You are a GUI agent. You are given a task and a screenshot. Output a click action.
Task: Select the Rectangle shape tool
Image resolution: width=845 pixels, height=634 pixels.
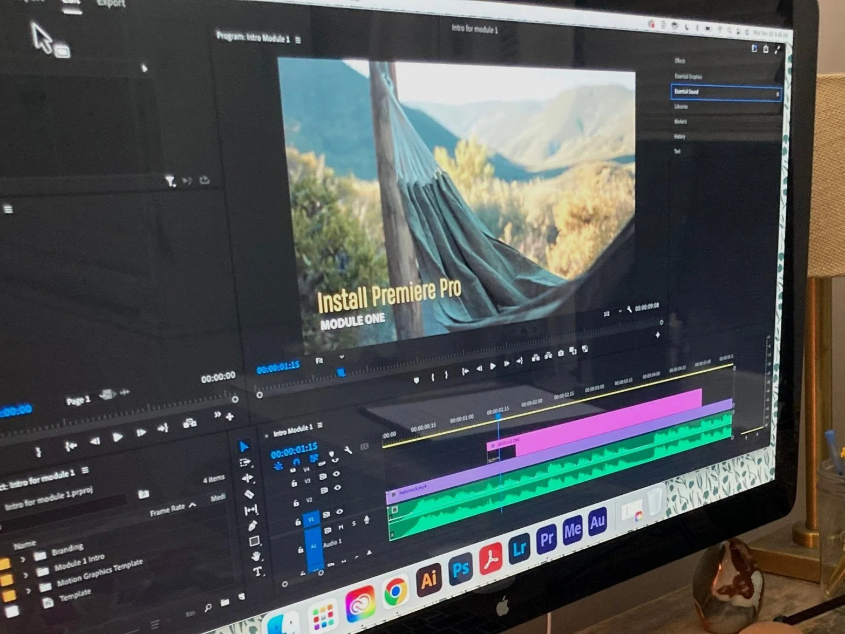point(255,541)
